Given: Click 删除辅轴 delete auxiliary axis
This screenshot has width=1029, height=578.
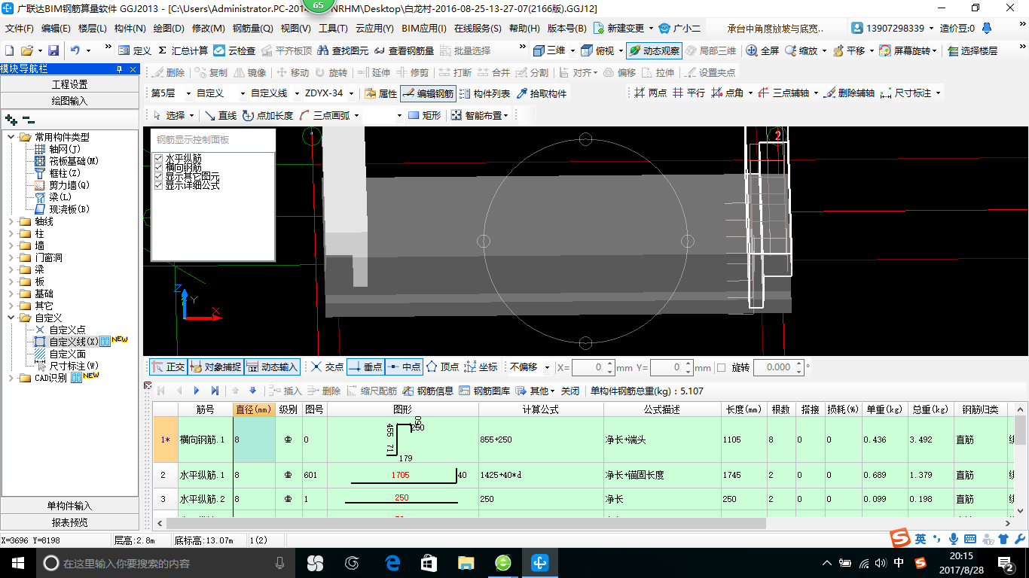Looking at the screenshot, I should click(849, 93).
